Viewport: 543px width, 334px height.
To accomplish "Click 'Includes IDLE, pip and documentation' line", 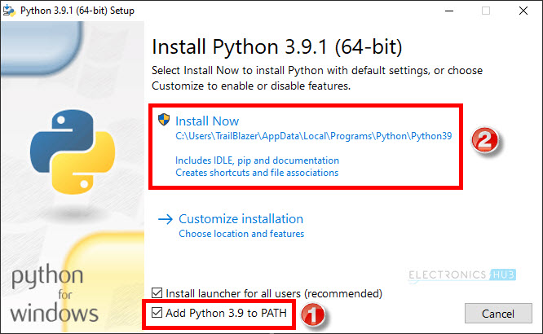I will pos(257,160).
